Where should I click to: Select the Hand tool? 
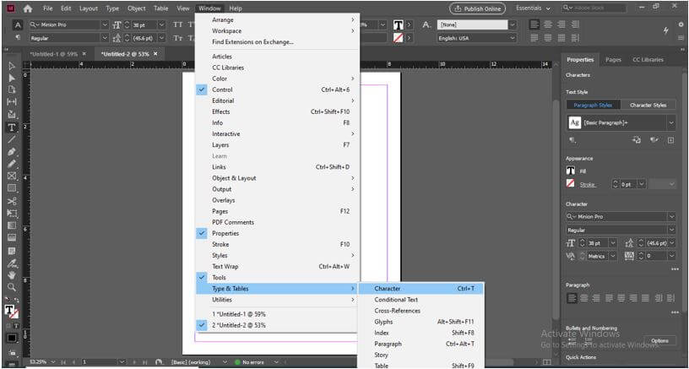point(12,275)
